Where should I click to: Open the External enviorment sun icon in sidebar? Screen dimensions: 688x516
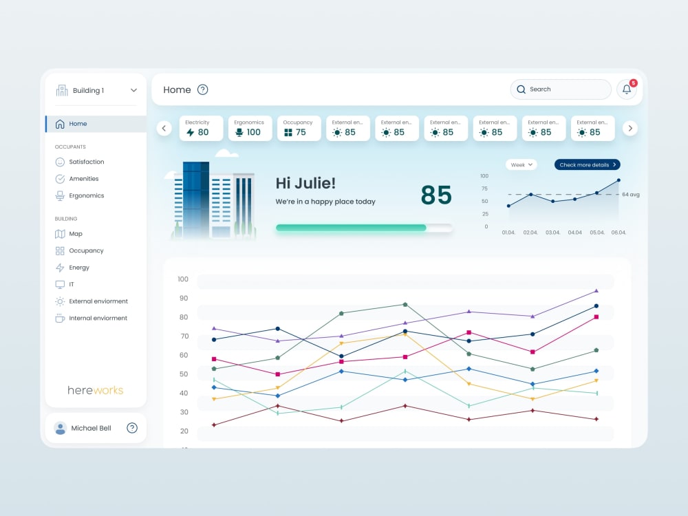pyautogui.click(x=60, y=301)
